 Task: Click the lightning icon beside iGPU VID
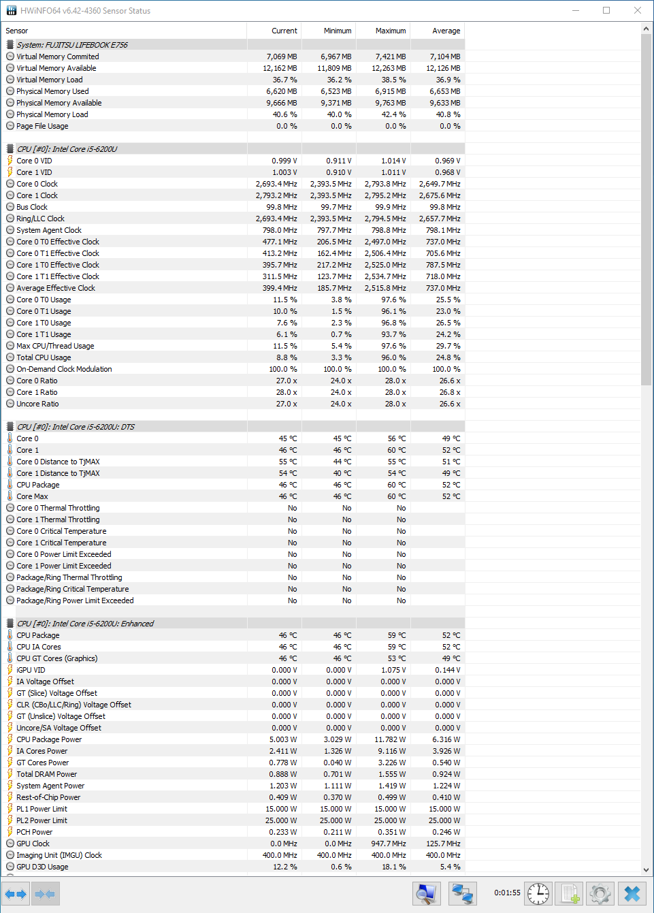click(10, 670)
